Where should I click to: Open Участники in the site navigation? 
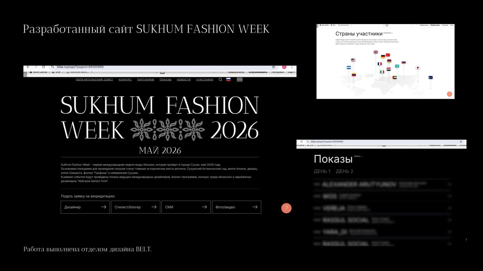pos(205,79)
